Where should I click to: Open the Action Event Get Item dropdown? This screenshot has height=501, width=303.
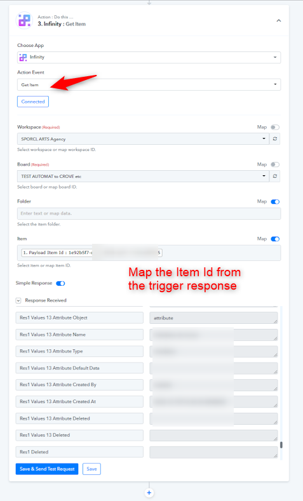149,84
